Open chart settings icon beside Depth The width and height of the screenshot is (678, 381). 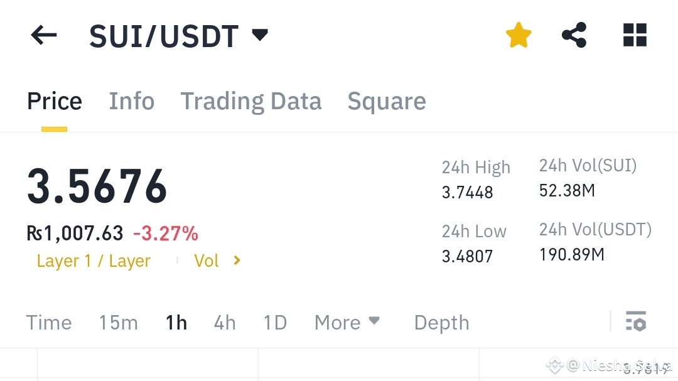636,321
